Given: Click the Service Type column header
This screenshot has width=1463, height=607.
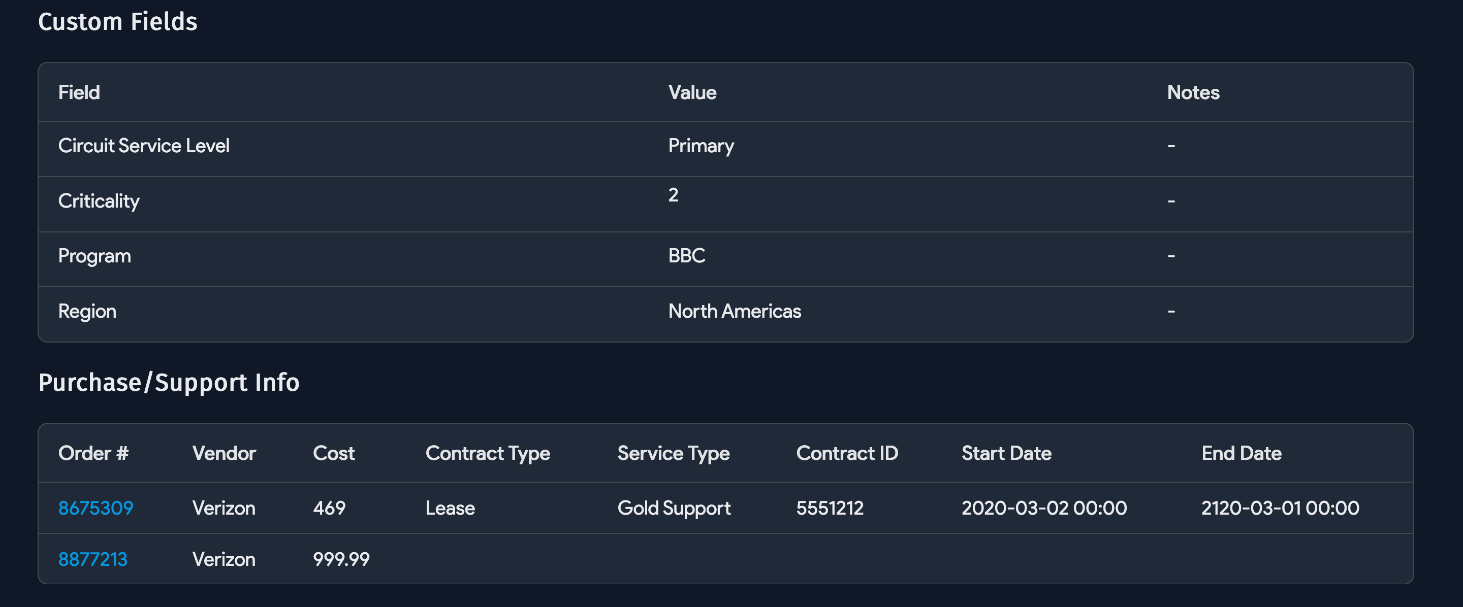Looking at the screenshot, I should 673,453.
